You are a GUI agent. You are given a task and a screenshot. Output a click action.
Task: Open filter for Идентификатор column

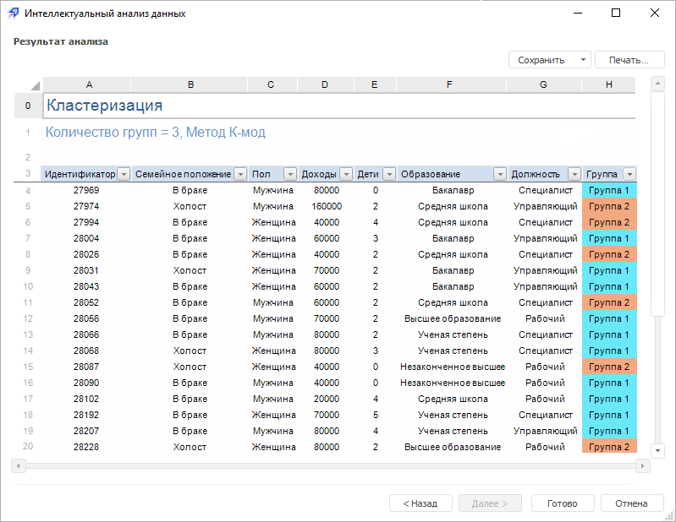pos(124,174)
